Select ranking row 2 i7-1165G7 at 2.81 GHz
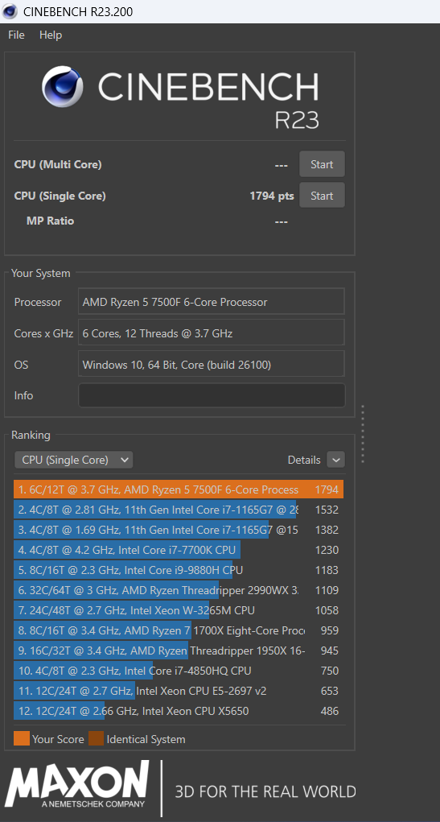 click(x=179, y=510)
